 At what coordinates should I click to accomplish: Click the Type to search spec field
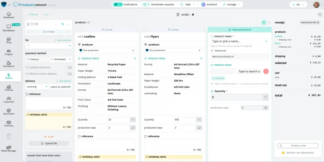click(249, 71)
